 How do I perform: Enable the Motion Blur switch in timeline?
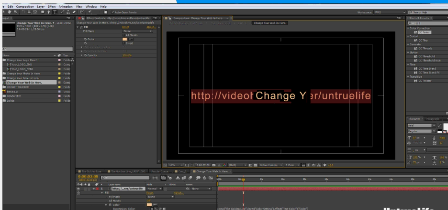(190, 178)
